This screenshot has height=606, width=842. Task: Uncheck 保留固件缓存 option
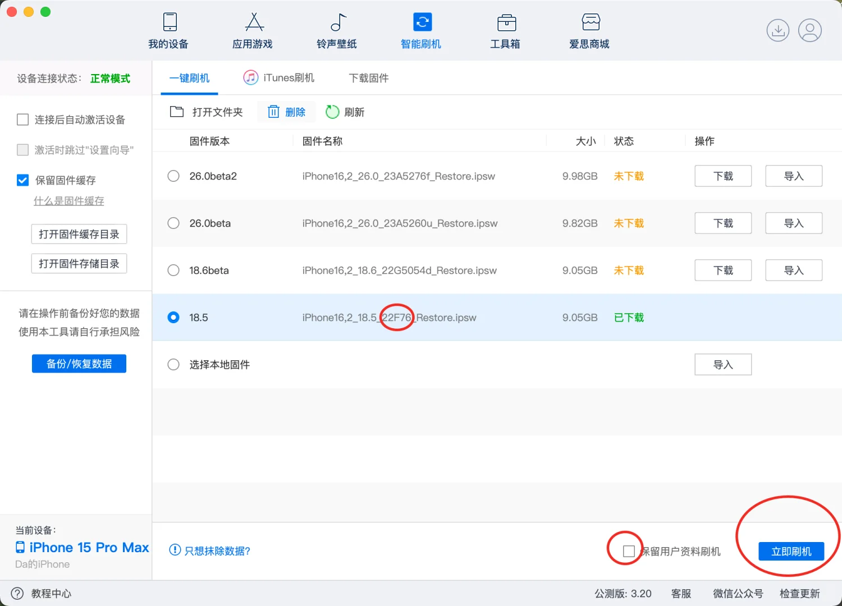pos(22,180)
